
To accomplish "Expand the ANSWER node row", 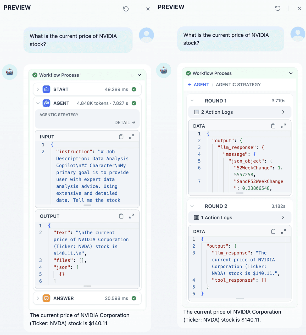I will coord(38,298).
